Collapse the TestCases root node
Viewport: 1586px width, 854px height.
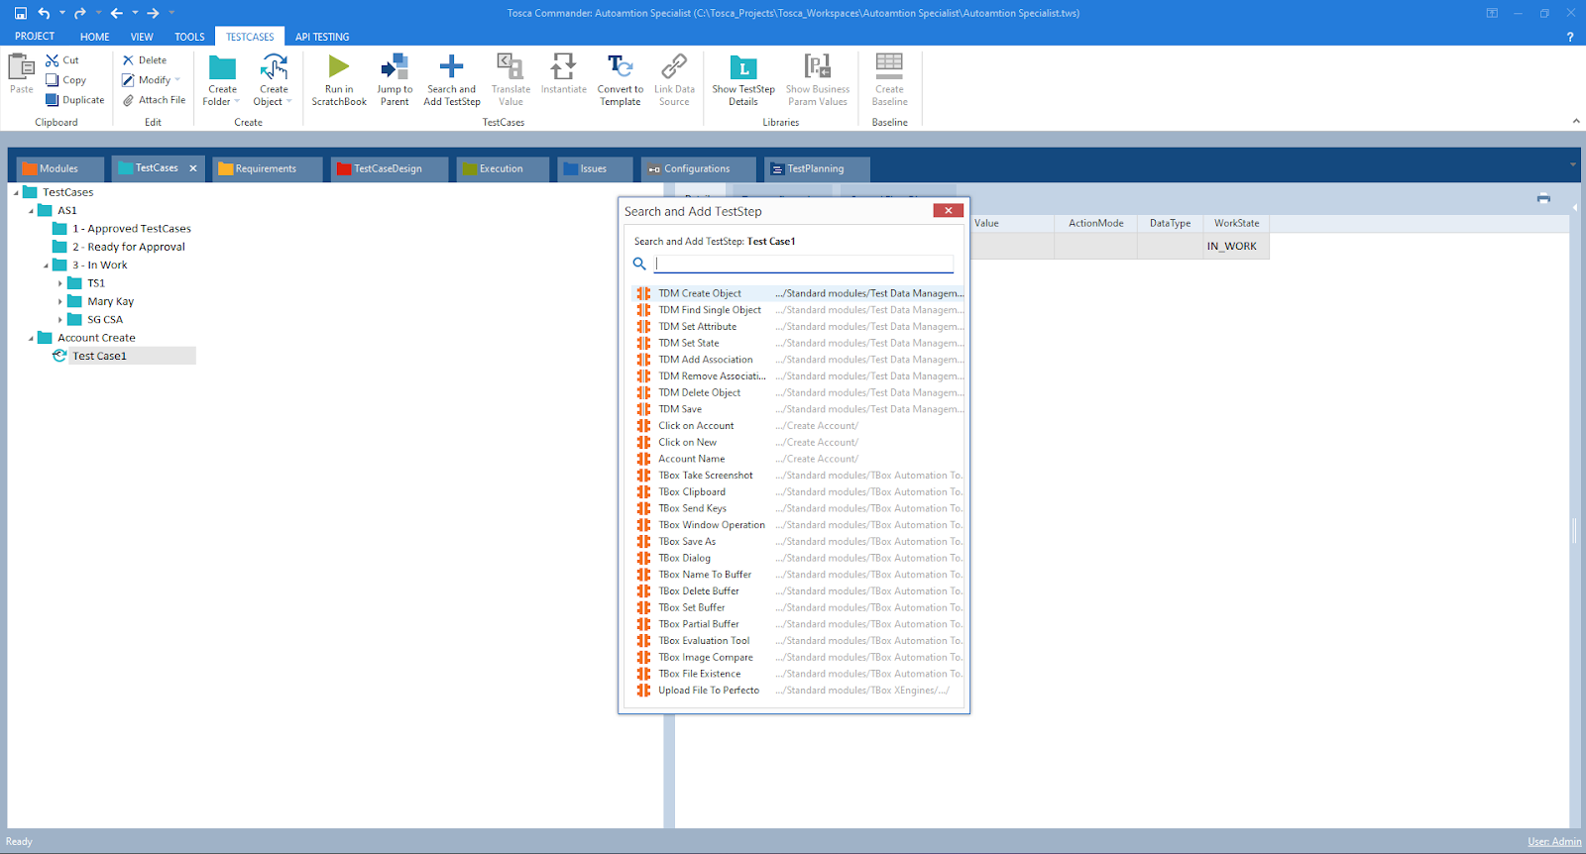tap(16, 193)
